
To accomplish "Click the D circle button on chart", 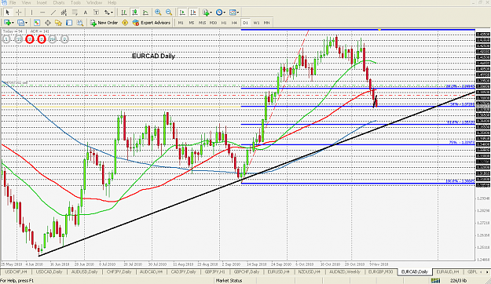I will [64, 39].
